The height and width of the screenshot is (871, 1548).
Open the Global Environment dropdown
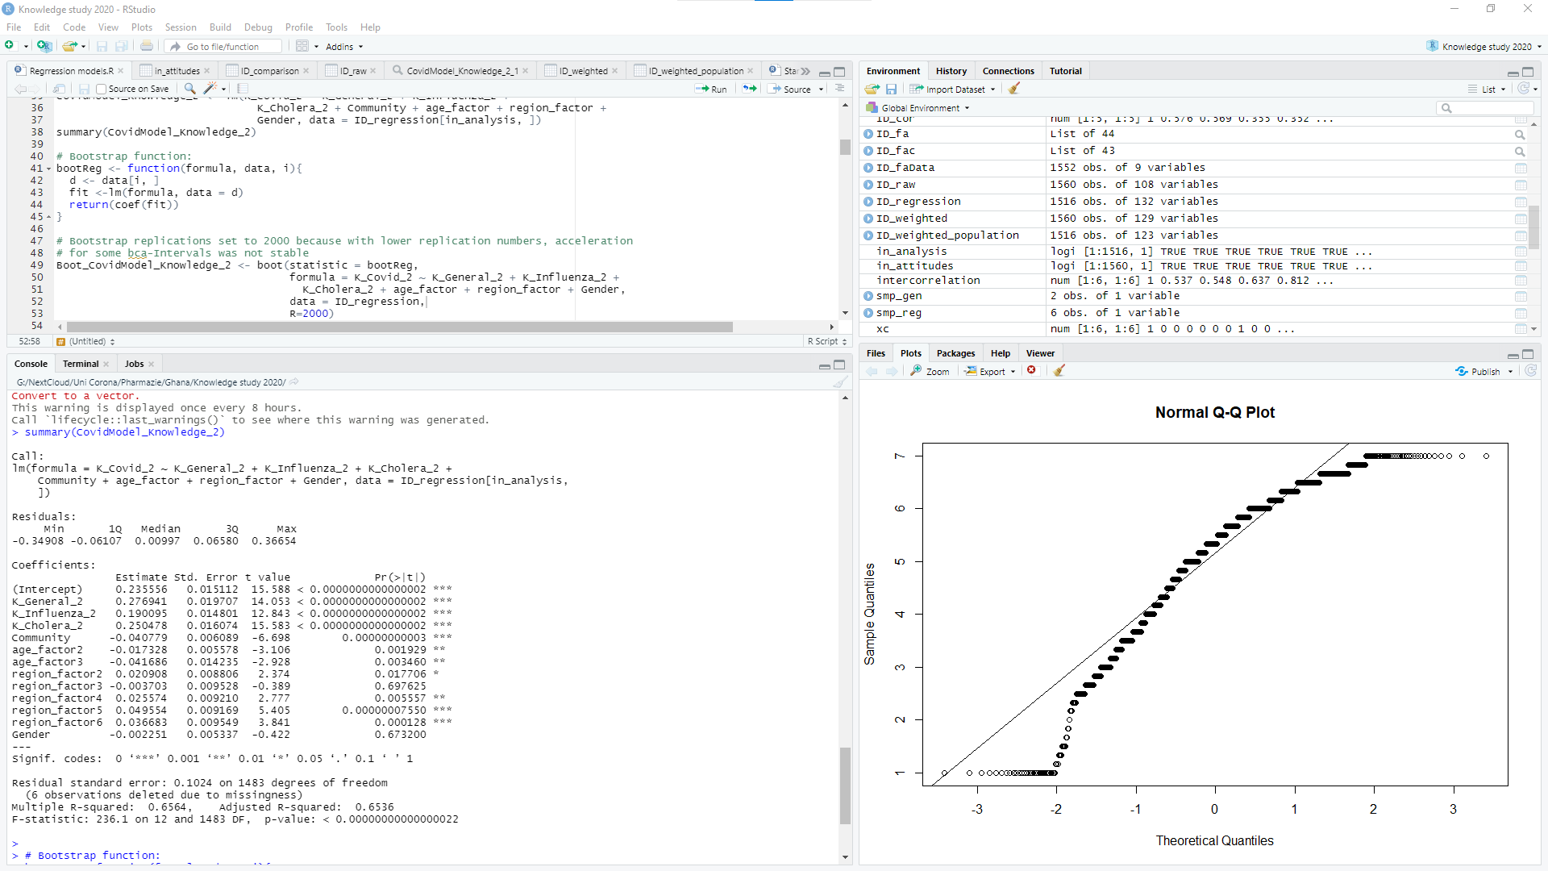pos(919,108)
